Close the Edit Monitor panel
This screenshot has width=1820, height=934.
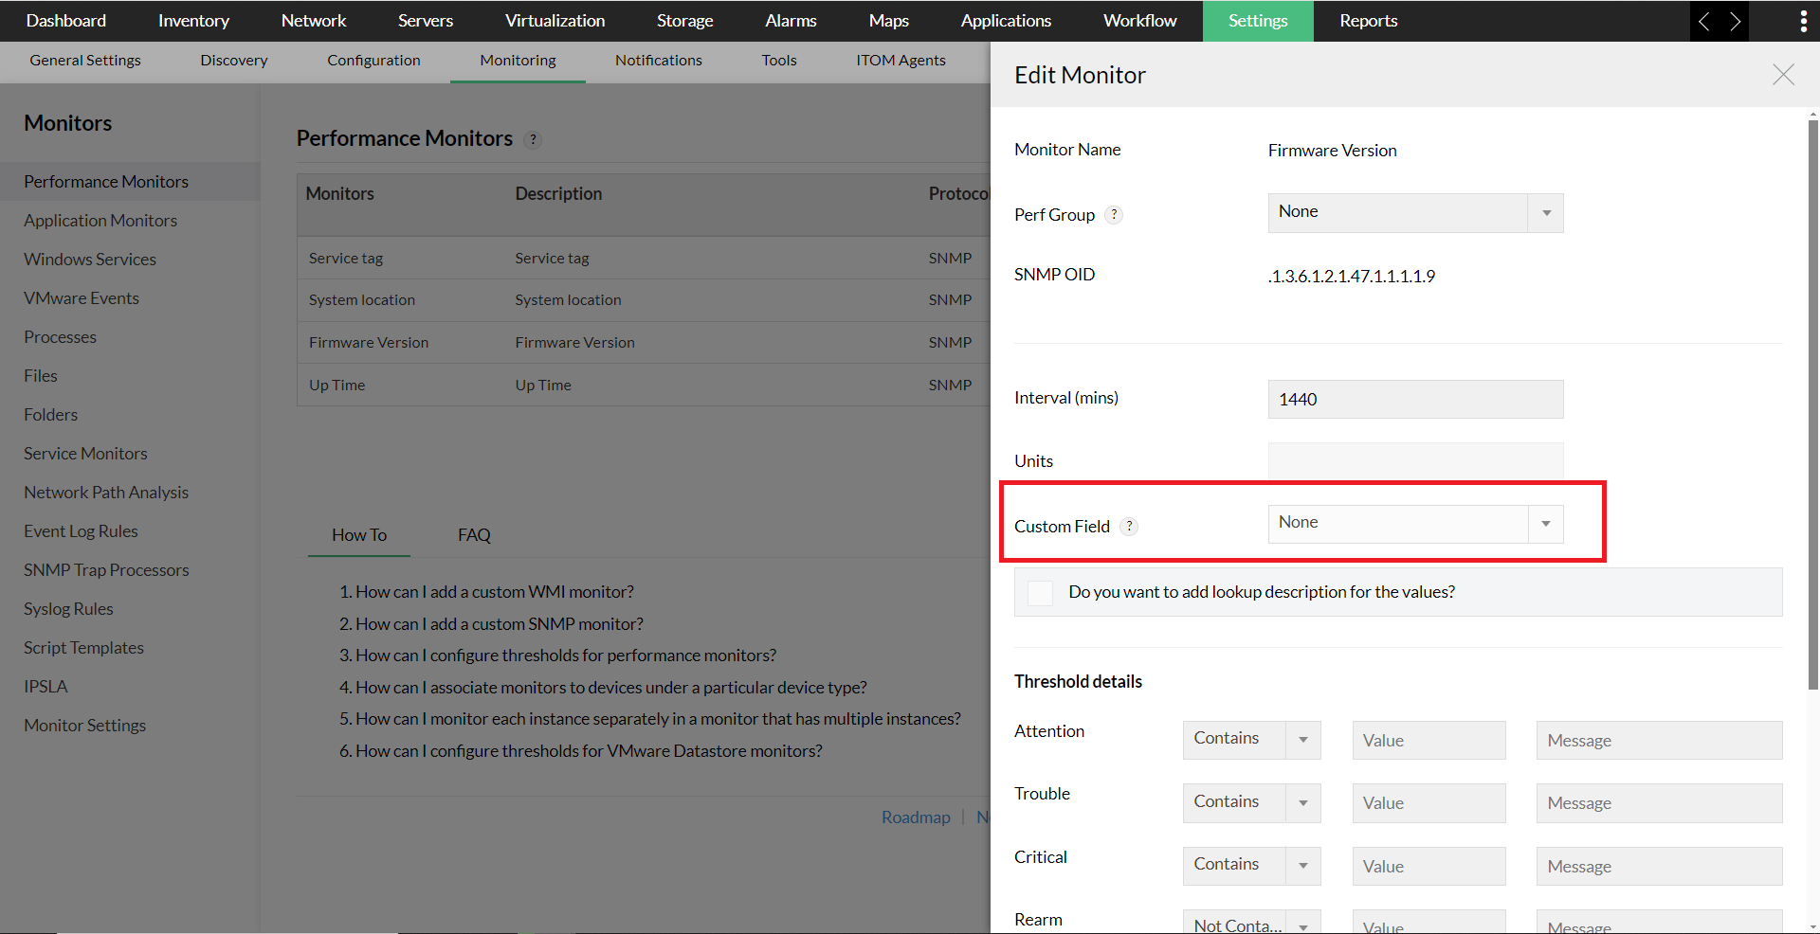pos(1783,75)
